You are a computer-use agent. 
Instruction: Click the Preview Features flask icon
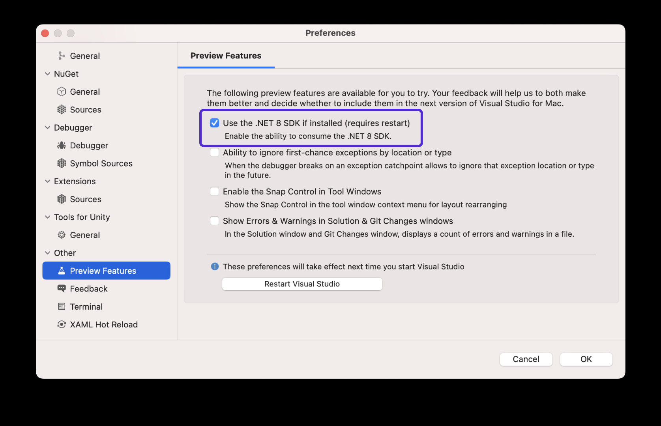coord(62,271)
